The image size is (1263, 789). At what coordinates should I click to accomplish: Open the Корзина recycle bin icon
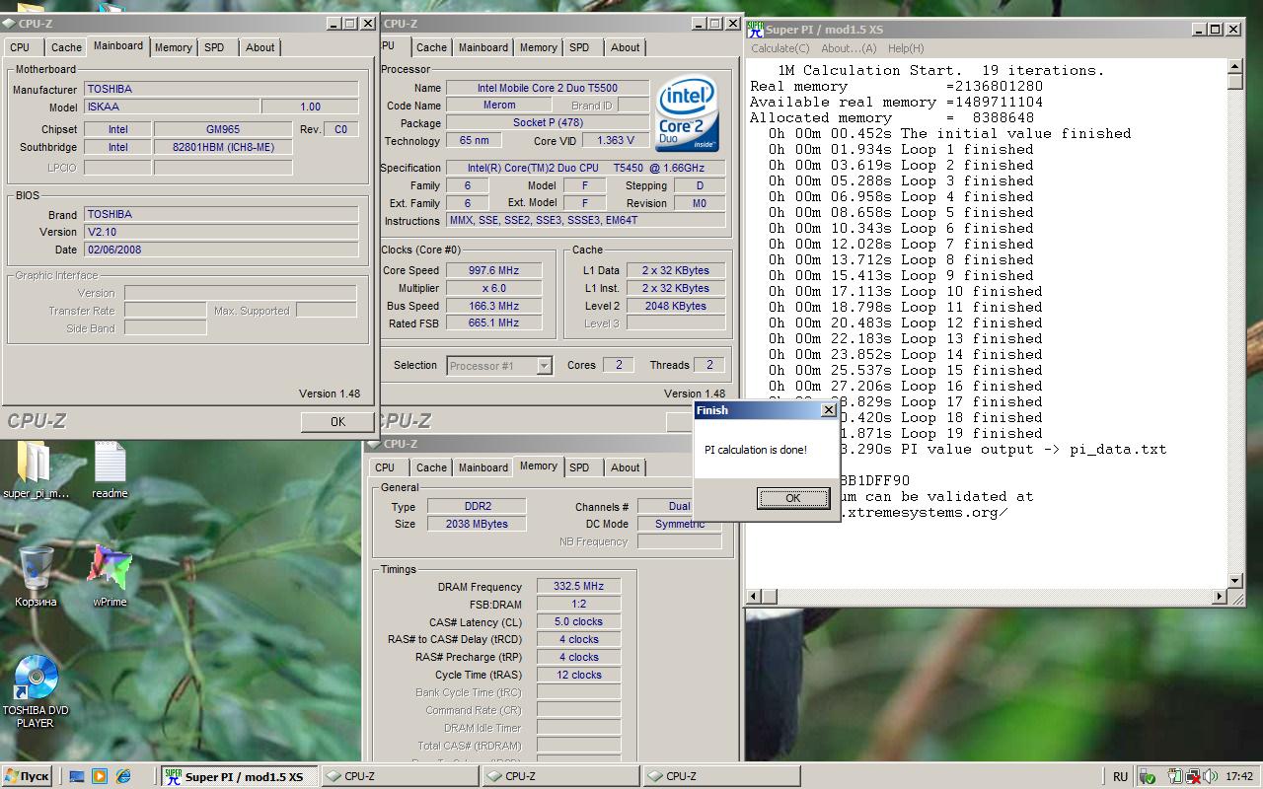click(37, 577)
